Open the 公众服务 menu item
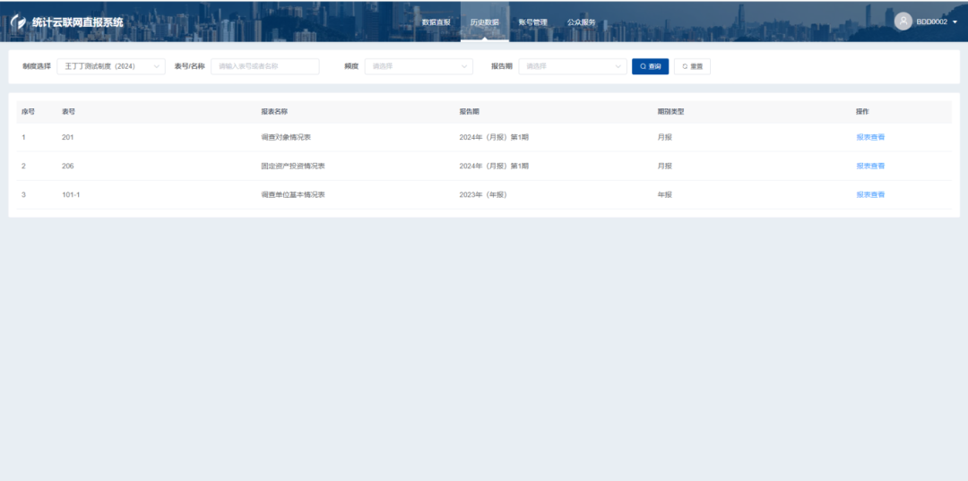Screen dimensions: 968x481 (x=581, y=21)
